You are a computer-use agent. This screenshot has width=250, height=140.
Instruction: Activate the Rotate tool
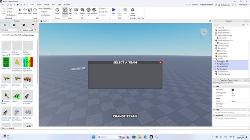tap(35, 11)
